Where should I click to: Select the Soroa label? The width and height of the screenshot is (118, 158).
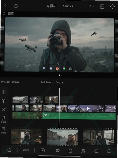pyautogui.click(x=59, y=82)
